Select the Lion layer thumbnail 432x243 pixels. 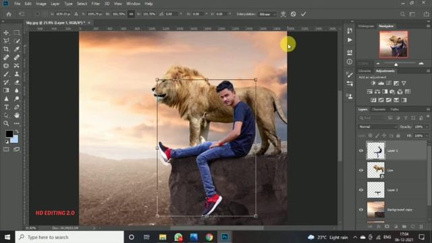coord(376,170)
